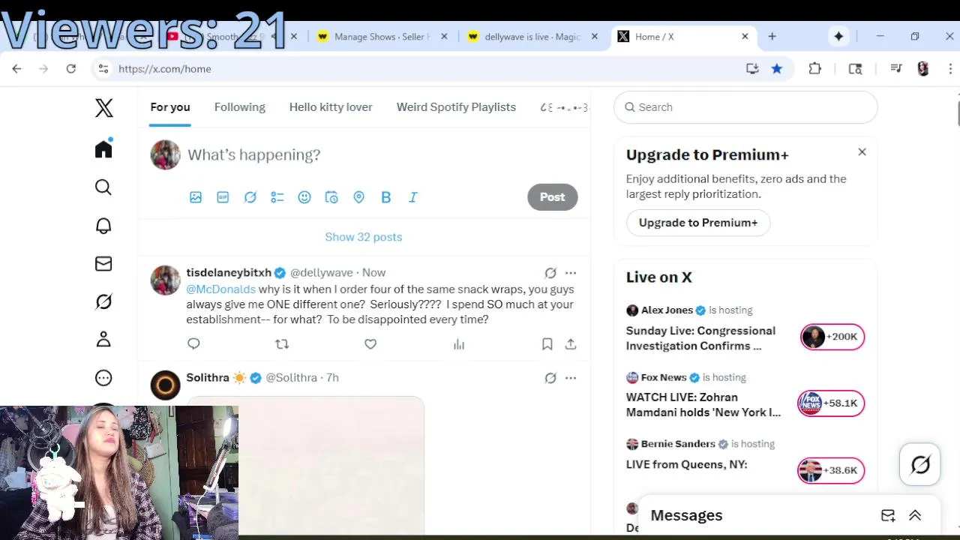Apply bold formatting in composer

point(386,197)
